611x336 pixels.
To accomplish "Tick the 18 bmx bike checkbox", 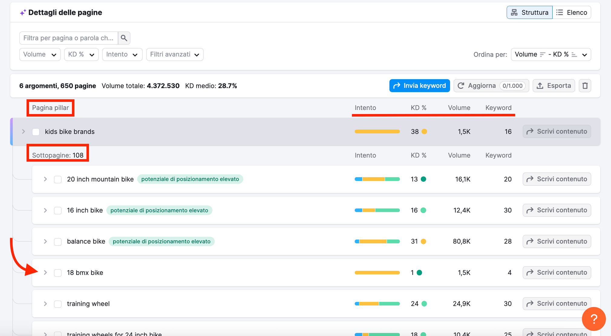I will (58, 273).
